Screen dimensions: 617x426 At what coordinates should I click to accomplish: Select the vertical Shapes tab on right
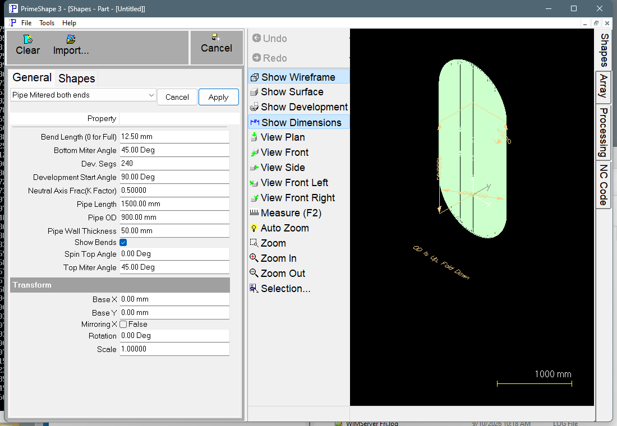604,50
